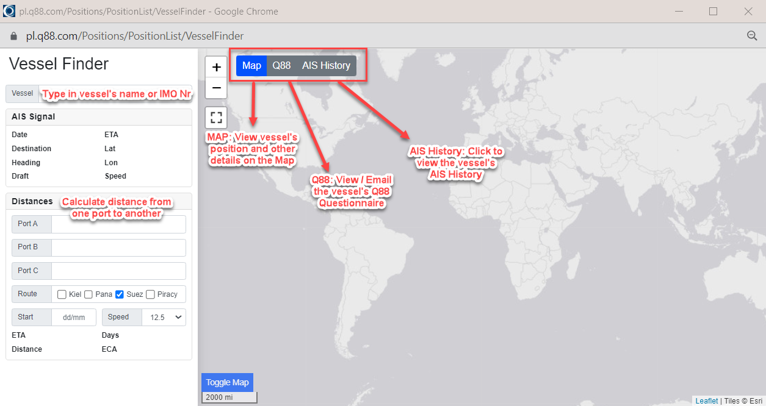Click into the Port B field

118,248
